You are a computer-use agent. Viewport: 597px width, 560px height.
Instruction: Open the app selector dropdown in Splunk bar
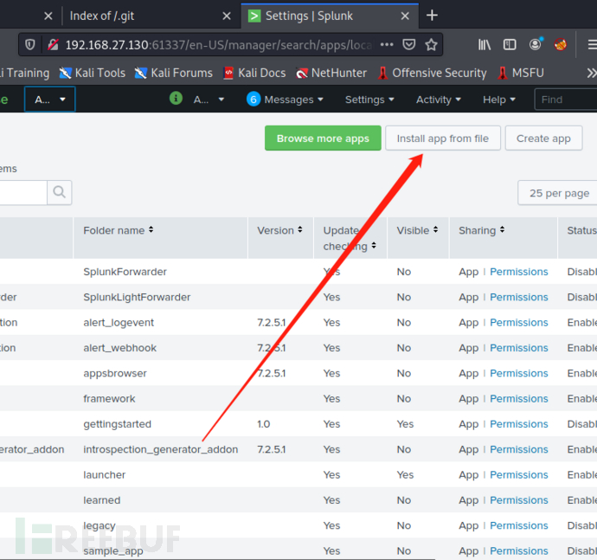50,100
